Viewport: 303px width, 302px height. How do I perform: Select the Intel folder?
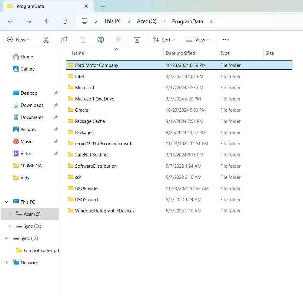(x=179, y=77)
